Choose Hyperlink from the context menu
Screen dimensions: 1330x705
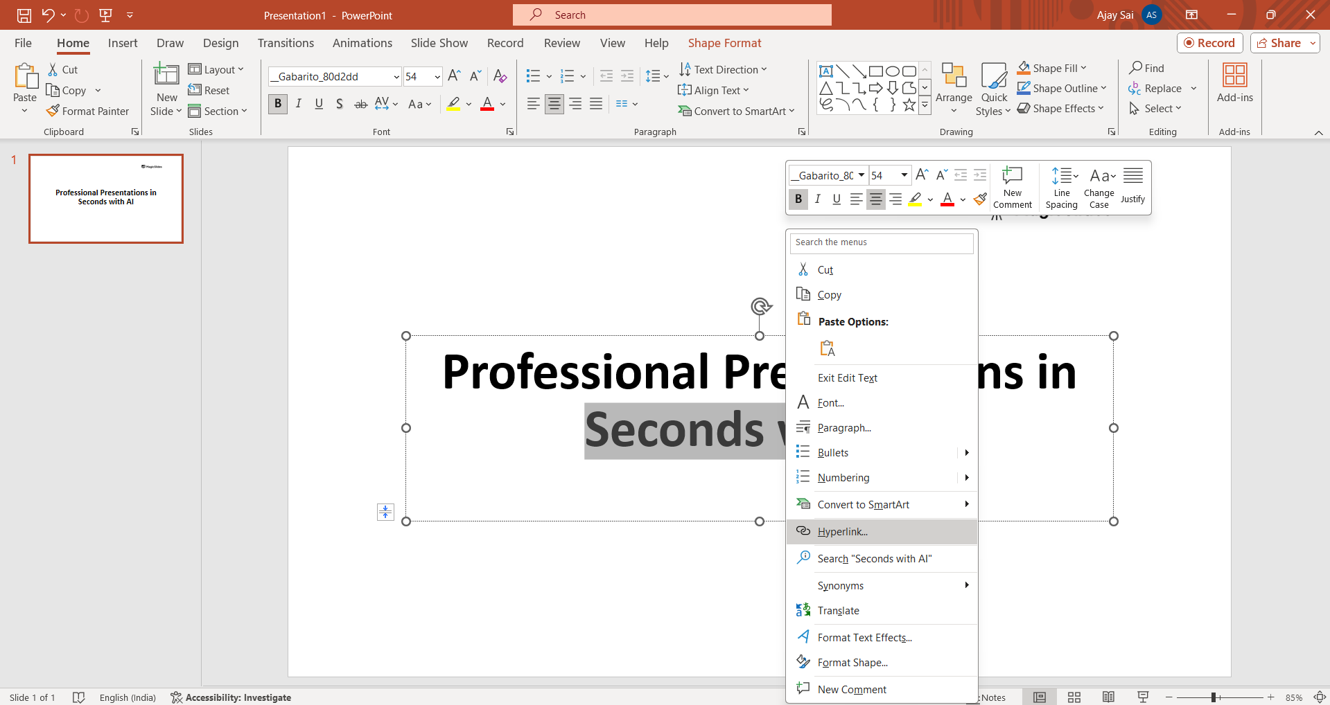(842, 532)
